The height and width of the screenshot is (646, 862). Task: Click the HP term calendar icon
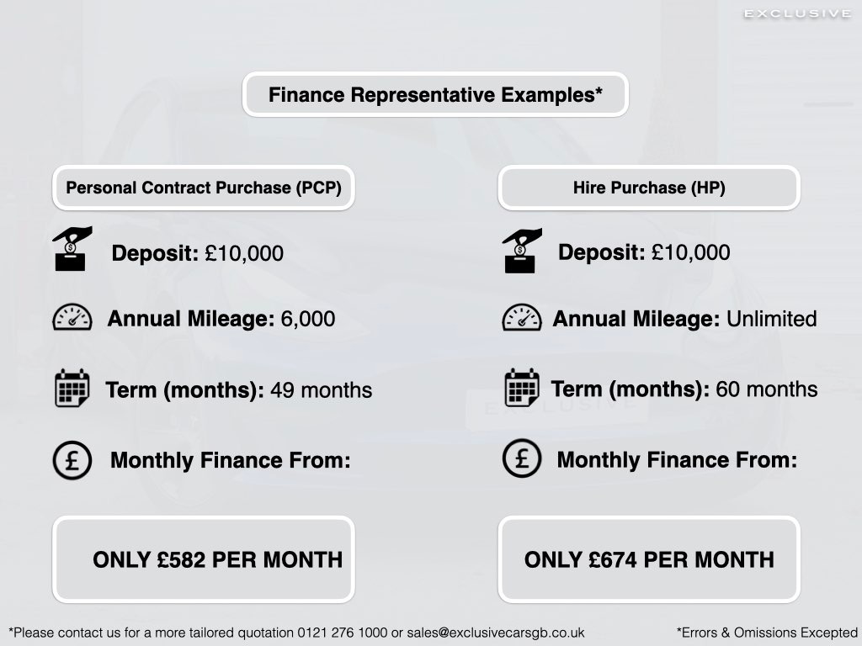tap(522, 387)
